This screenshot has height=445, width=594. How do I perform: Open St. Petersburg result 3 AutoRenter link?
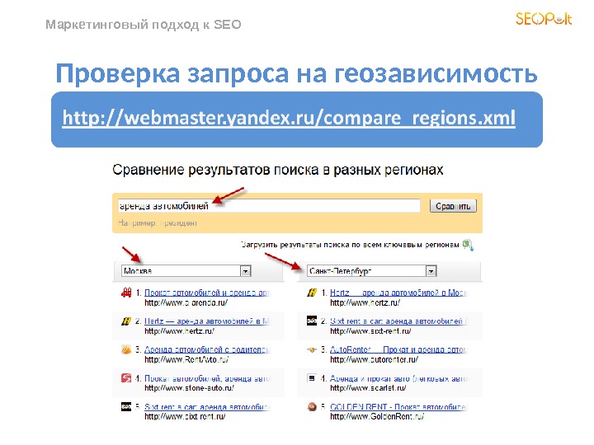(398, 349)
